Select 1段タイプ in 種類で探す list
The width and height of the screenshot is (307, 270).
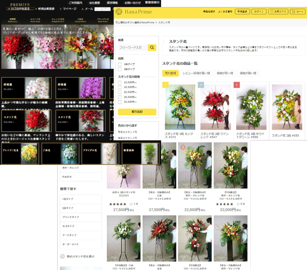(81, 199)
